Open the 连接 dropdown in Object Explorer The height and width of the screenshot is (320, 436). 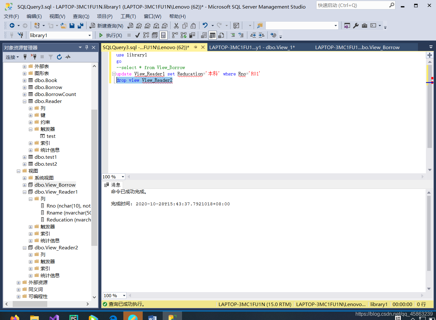pyautogui.click(x=12, y=57)
